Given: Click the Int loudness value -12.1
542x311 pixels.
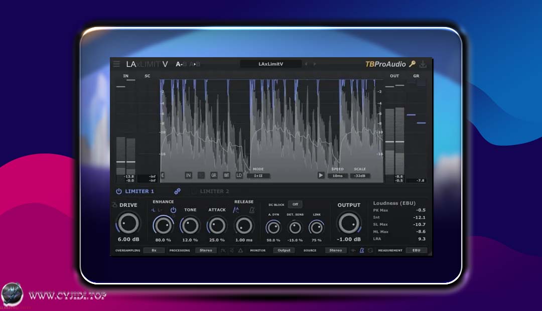Looking at the screenshot, I should pyautogui.click(x=419, y=217).
